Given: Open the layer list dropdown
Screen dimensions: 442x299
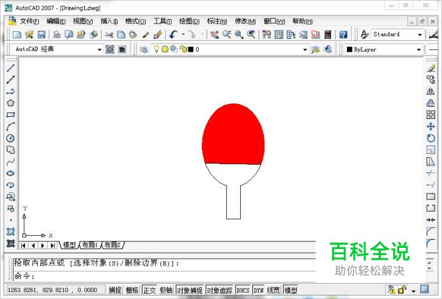Looking at the screenshot, I should (305, 50).
